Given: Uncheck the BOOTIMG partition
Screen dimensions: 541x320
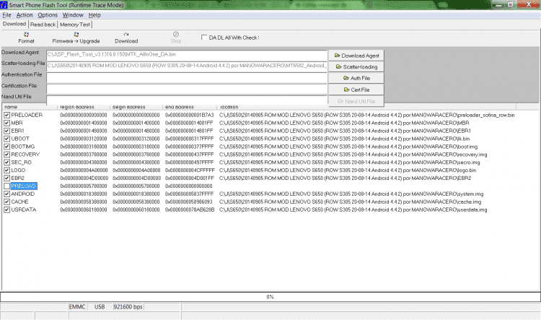Looking at the screenshot, I should (x=7, y=147).
